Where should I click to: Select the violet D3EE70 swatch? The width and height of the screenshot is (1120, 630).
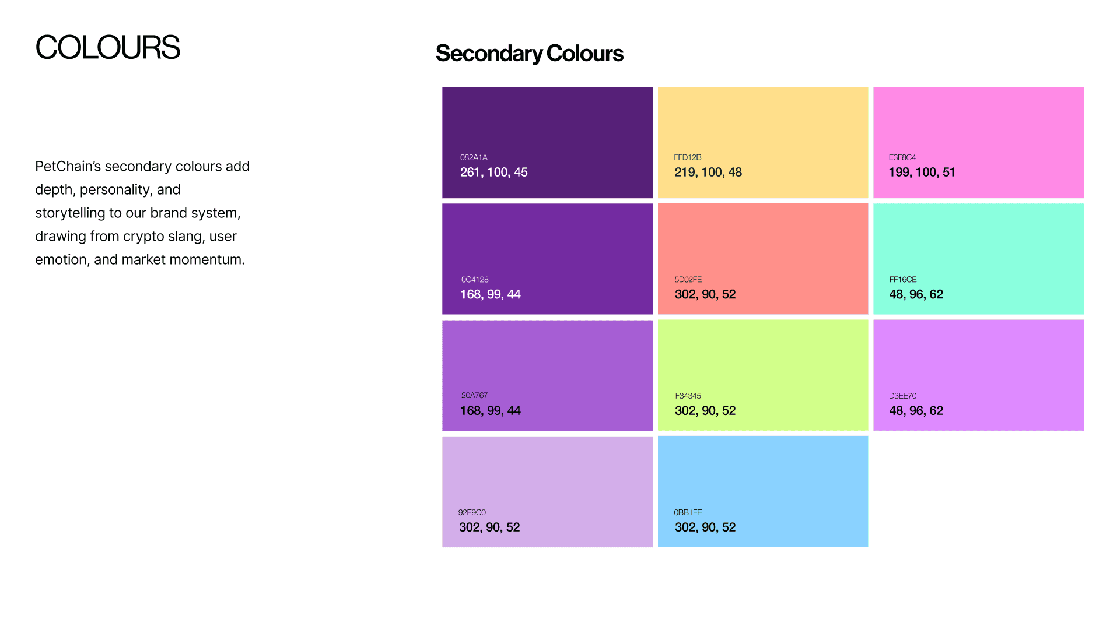978,375
